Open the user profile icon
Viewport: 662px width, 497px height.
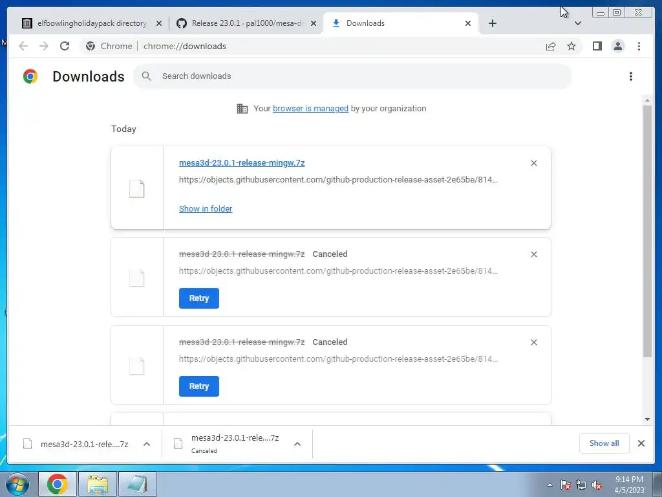pyautogui.click(x=617, y=46)
